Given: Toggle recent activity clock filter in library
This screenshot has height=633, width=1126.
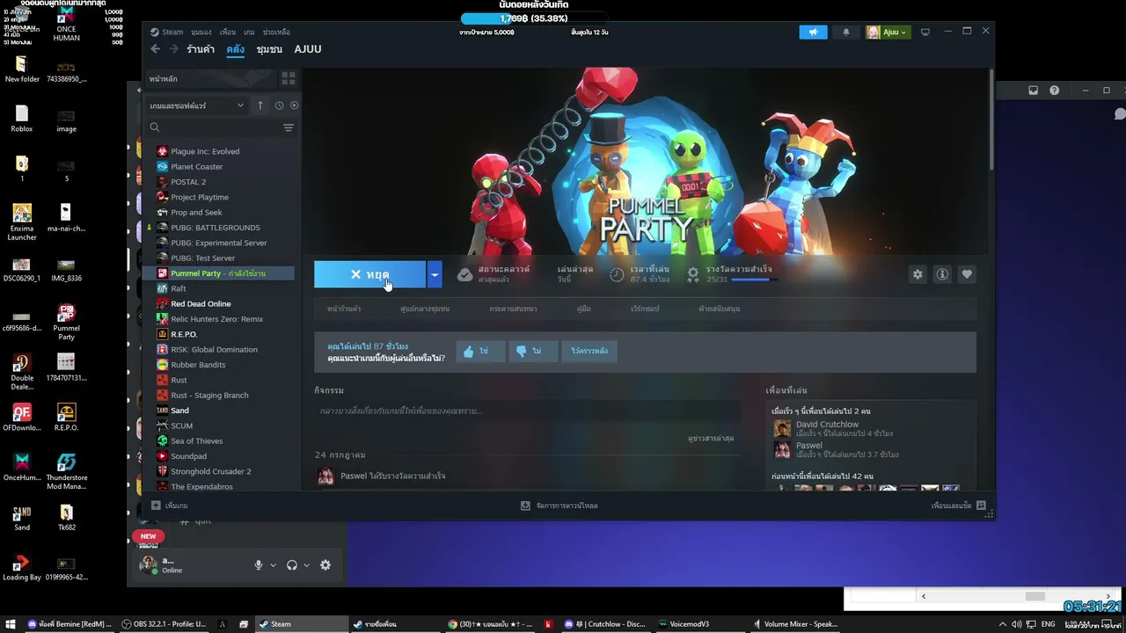Looking at the screenshot, I should click(x=279, y=105).
